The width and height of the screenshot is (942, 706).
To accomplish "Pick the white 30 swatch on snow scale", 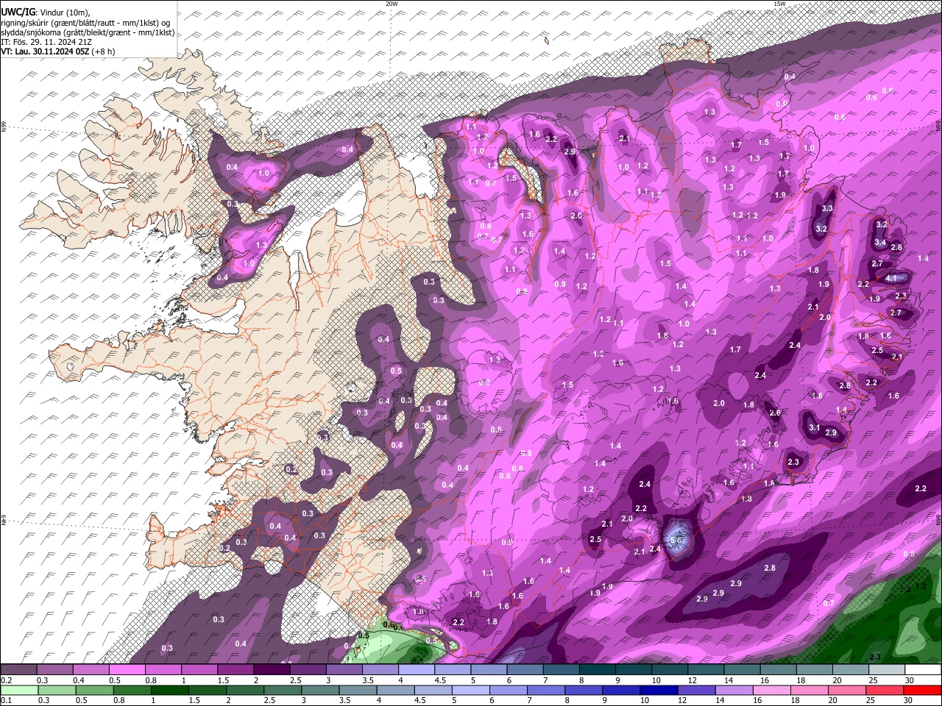I will [923, 670].
